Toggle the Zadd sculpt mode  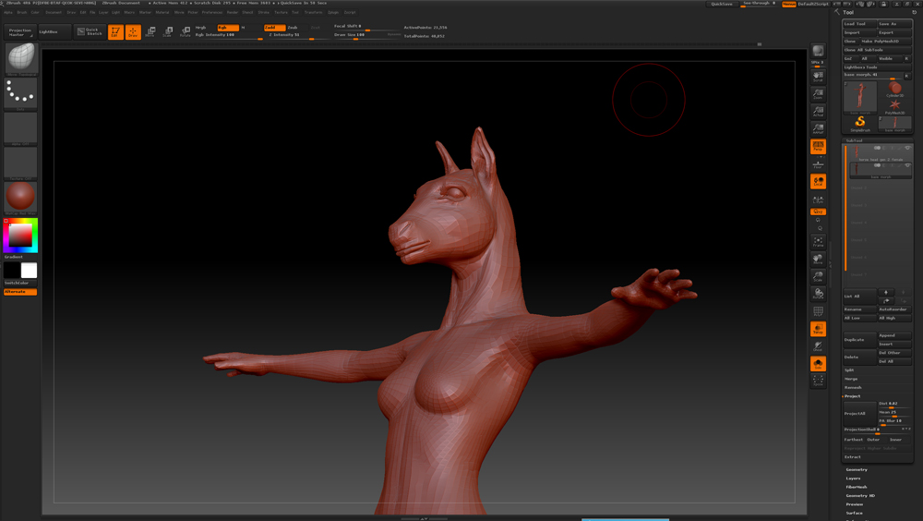coord(274,28)
